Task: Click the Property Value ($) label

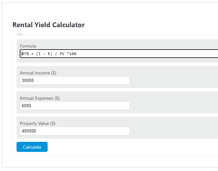Action: [38, 123]
